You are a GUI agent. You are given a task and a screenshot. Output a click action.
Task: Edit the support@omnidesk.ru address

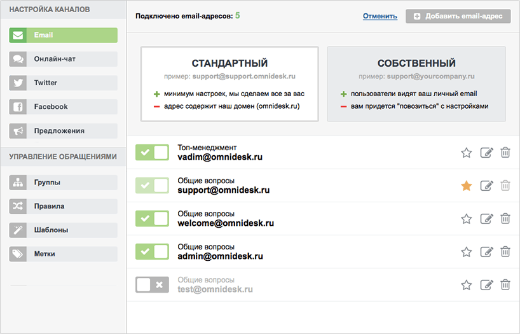point(486,186)
